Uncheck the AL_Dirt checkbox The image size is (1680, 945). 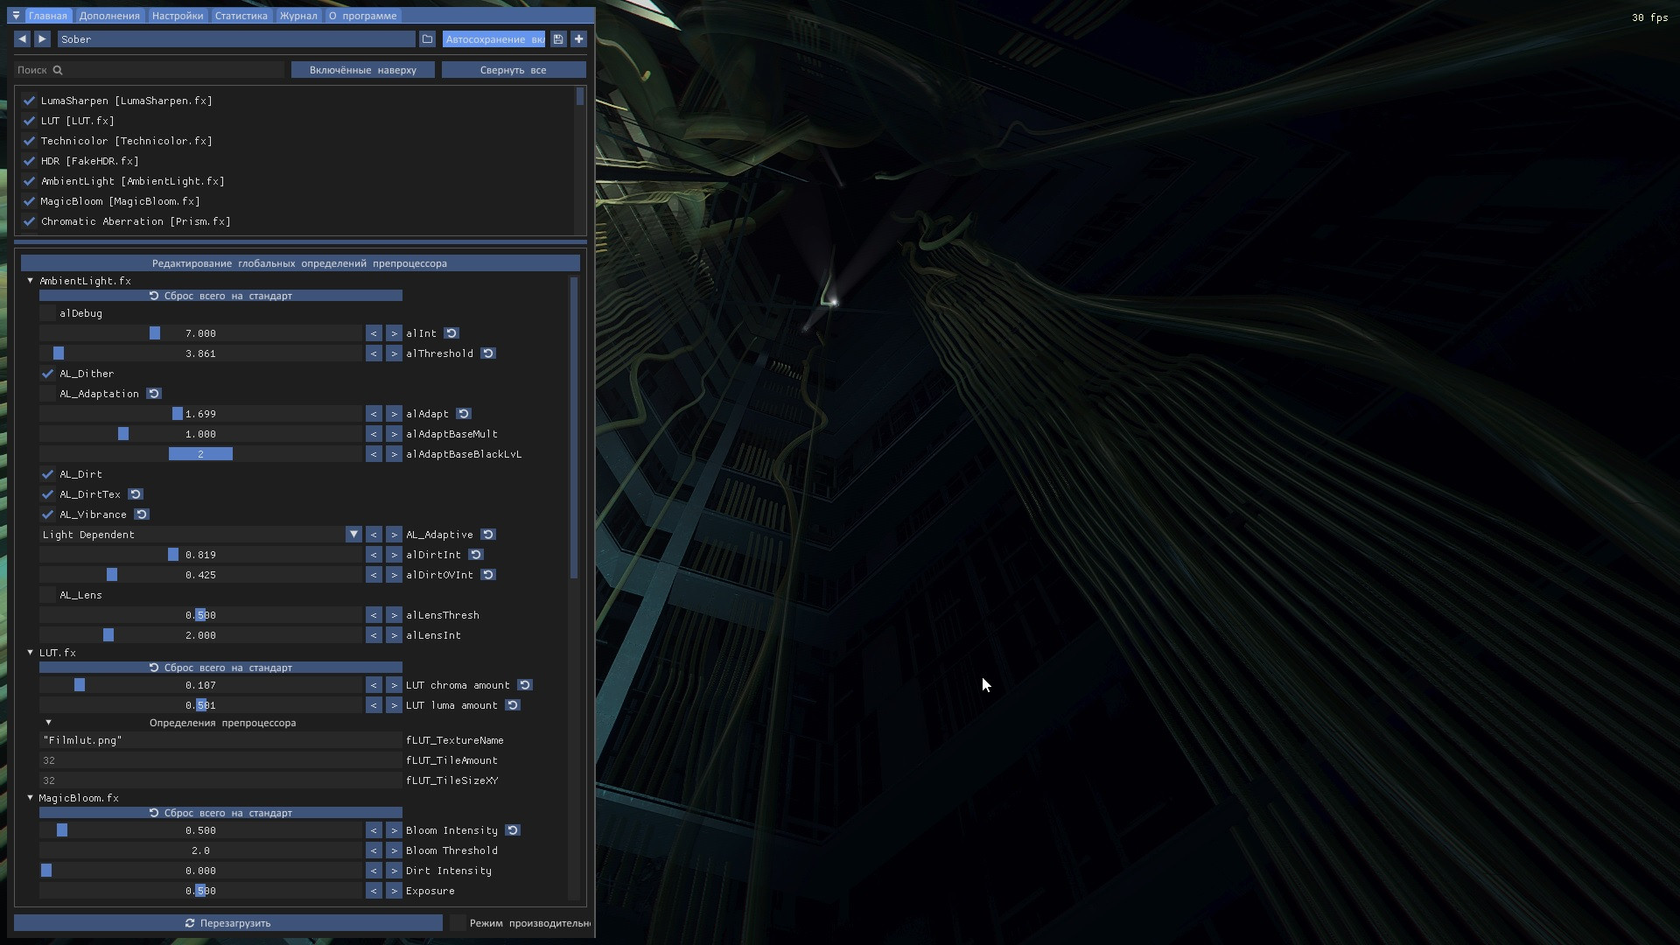pyautogui.click(x=48, y=474)
